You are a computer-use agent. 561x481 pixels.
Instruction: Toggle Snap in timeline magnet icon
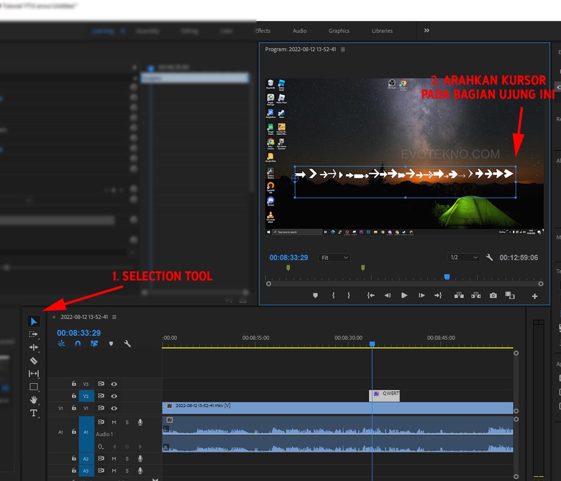pos(78,343)
